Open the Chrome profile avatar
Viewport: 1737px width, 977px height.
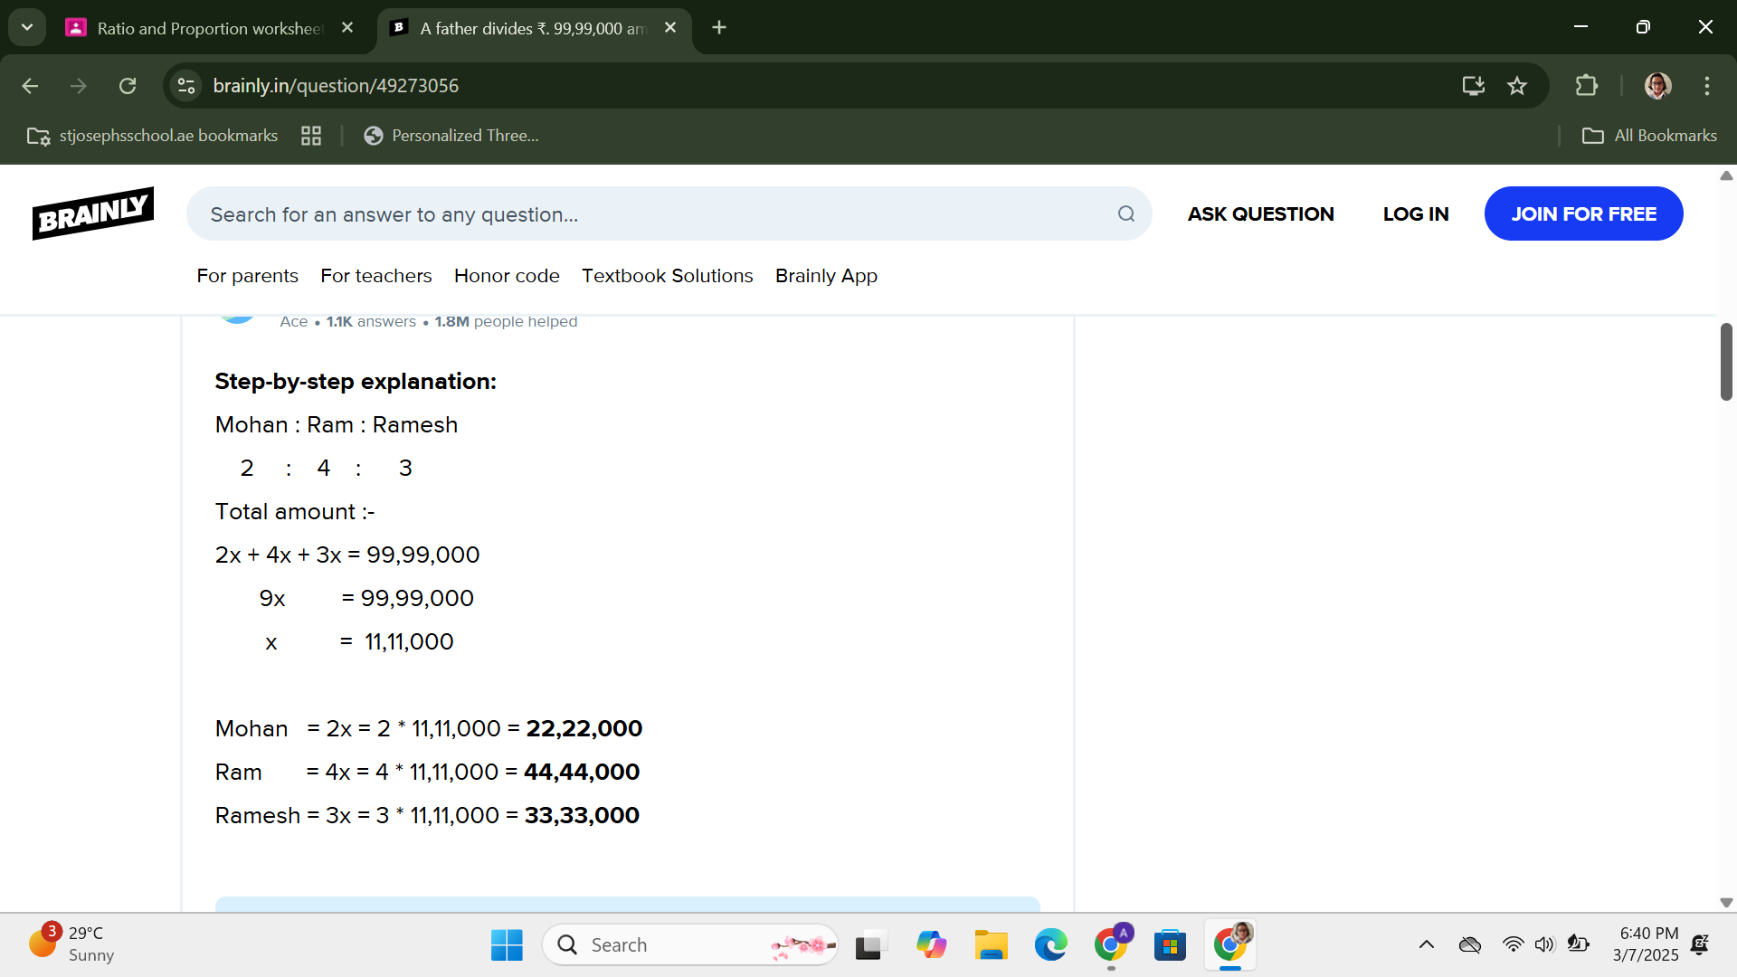tap(1657, 86)
